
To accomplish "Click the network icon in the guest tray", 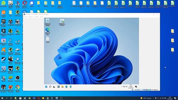I will click(124, 87).
